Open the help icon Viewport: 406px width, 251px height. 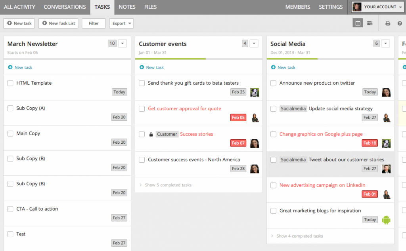[400, 23]
